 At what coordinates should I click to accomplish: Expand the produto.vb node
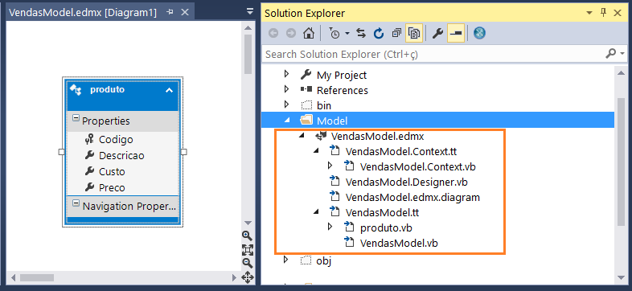click(x=330, y=227)
